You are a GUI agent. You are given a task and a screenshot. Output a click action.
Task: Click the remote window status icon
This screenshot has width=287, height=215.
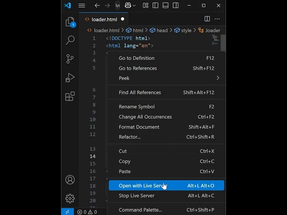(x=68, y=212)
